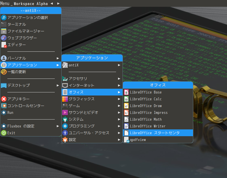Click the Workspace Alpha label

pyautogui.click(x=31, y=4)
